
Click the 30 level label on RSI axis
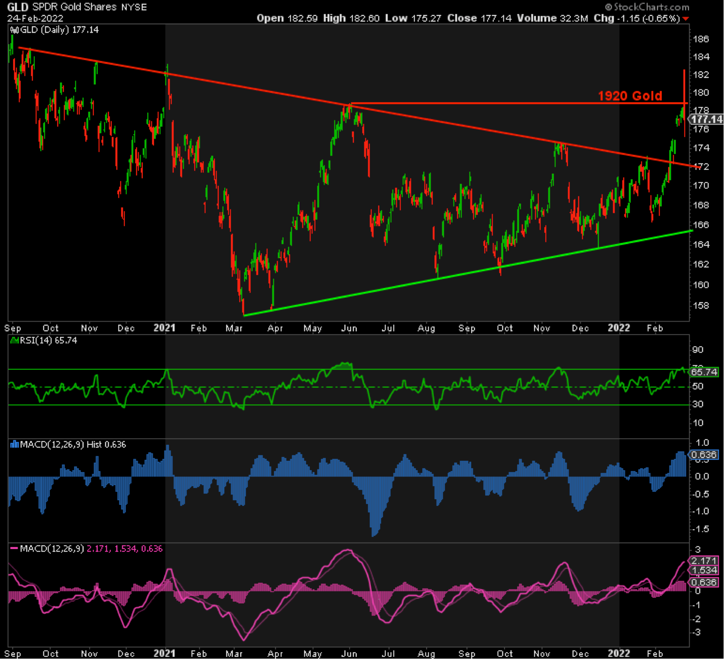tap(698, 404)
